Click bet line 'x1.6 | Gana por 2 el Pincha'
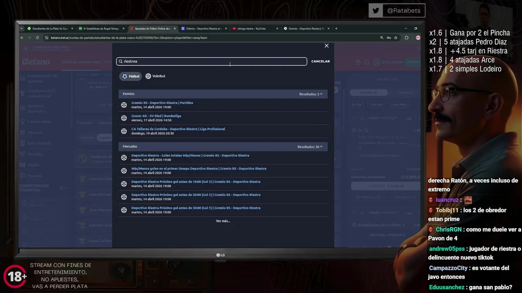 [469, 33]
